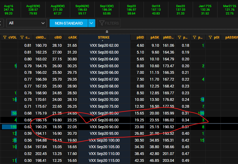Click the filter icon beside the c... column
The image size is (238, 164).
point(22,37)
